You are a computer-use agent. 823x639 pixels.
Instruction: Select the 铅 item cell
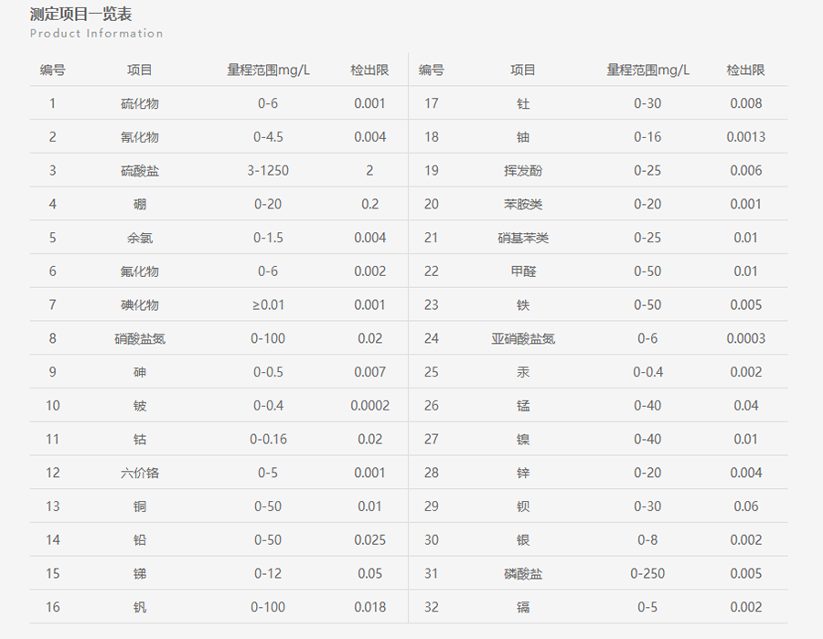pos(140,540)
